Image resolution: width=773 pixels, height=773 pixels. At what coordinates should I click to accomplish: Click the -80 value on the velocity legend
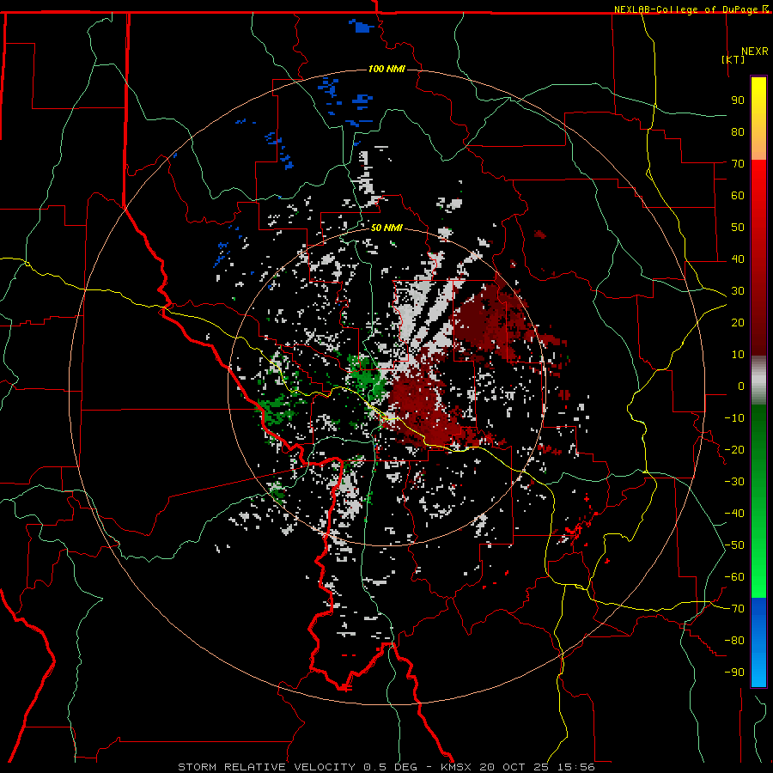click(734, 641)
